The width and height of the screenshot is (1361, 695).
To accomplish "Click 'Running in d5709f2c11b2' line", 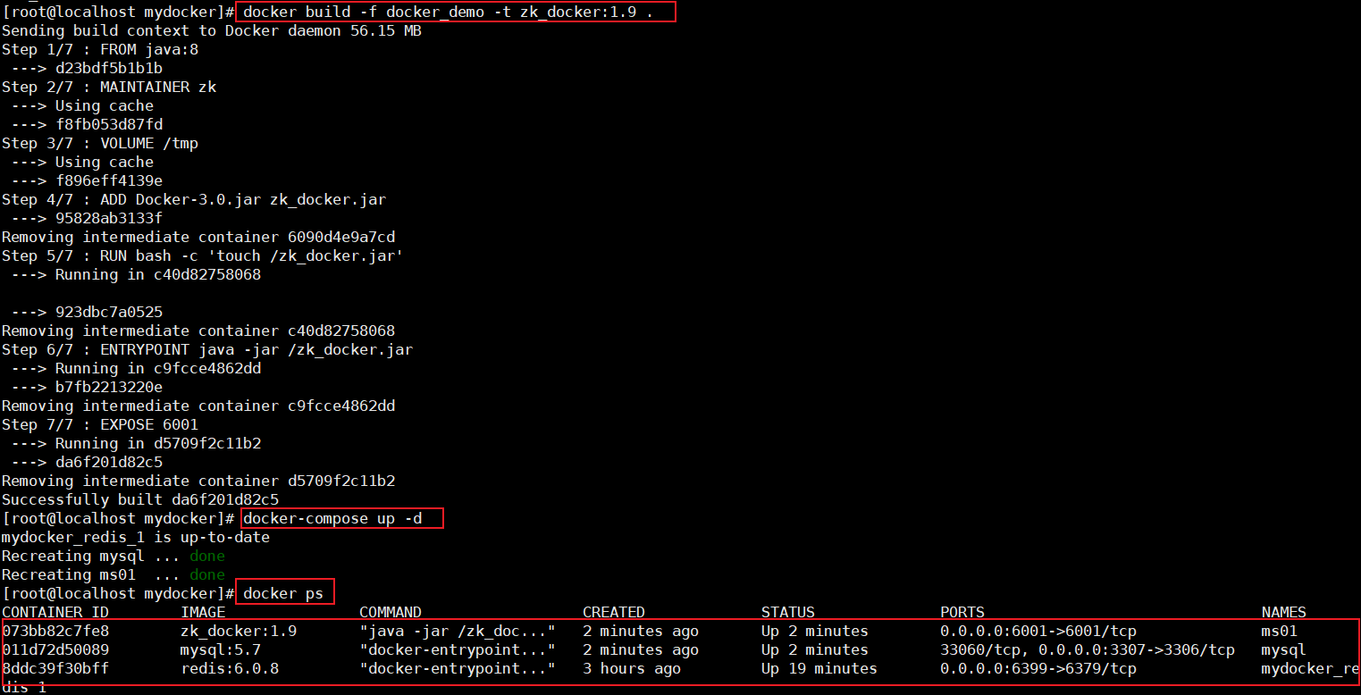I will 136,444.
